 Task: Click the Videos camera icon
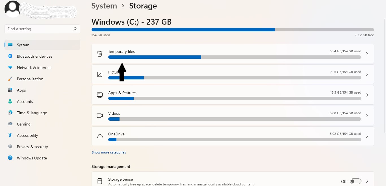[100, 116]
